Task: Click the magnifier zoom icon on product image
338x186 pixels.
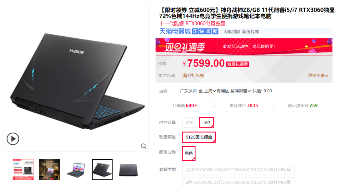Action: [x=144, y=146]
